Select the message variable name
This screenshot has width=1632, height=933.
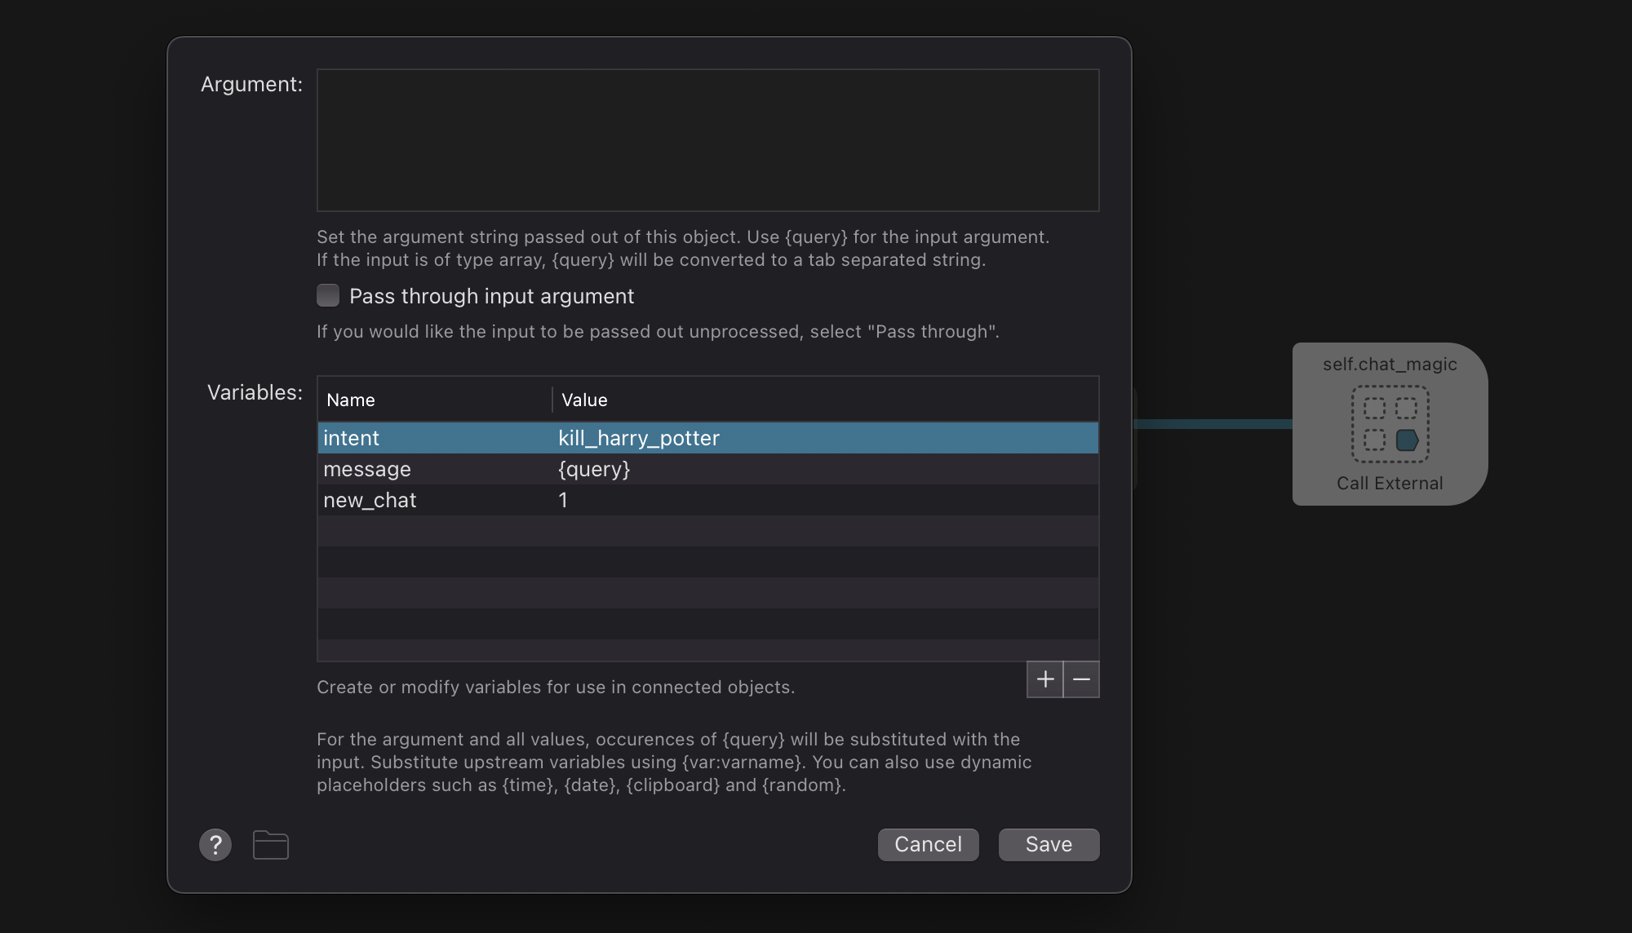367,469
